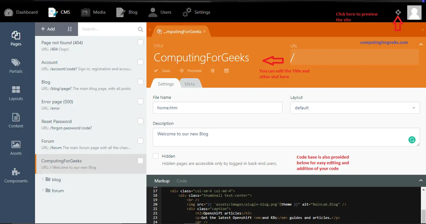
Task: Switch to the Meta tab
Action: tap(190, 84)
